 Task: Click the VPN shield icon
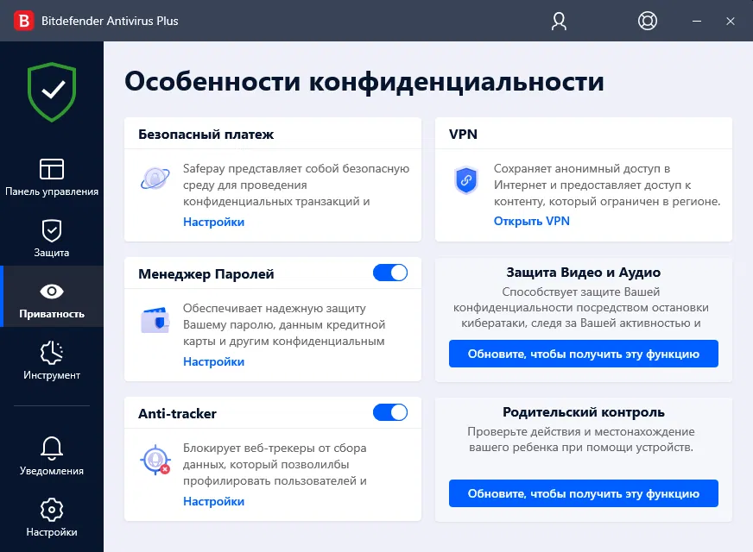click(x=465, y=180)
